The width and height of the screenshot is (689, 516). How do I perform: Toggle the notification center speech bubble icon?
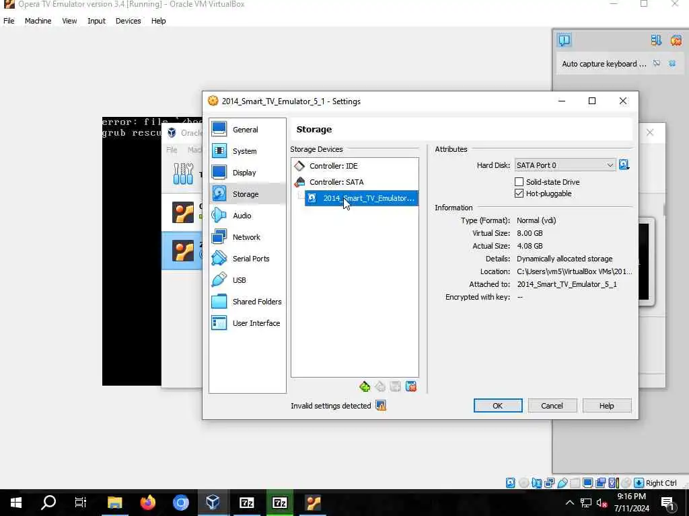(x=565, y=40)
